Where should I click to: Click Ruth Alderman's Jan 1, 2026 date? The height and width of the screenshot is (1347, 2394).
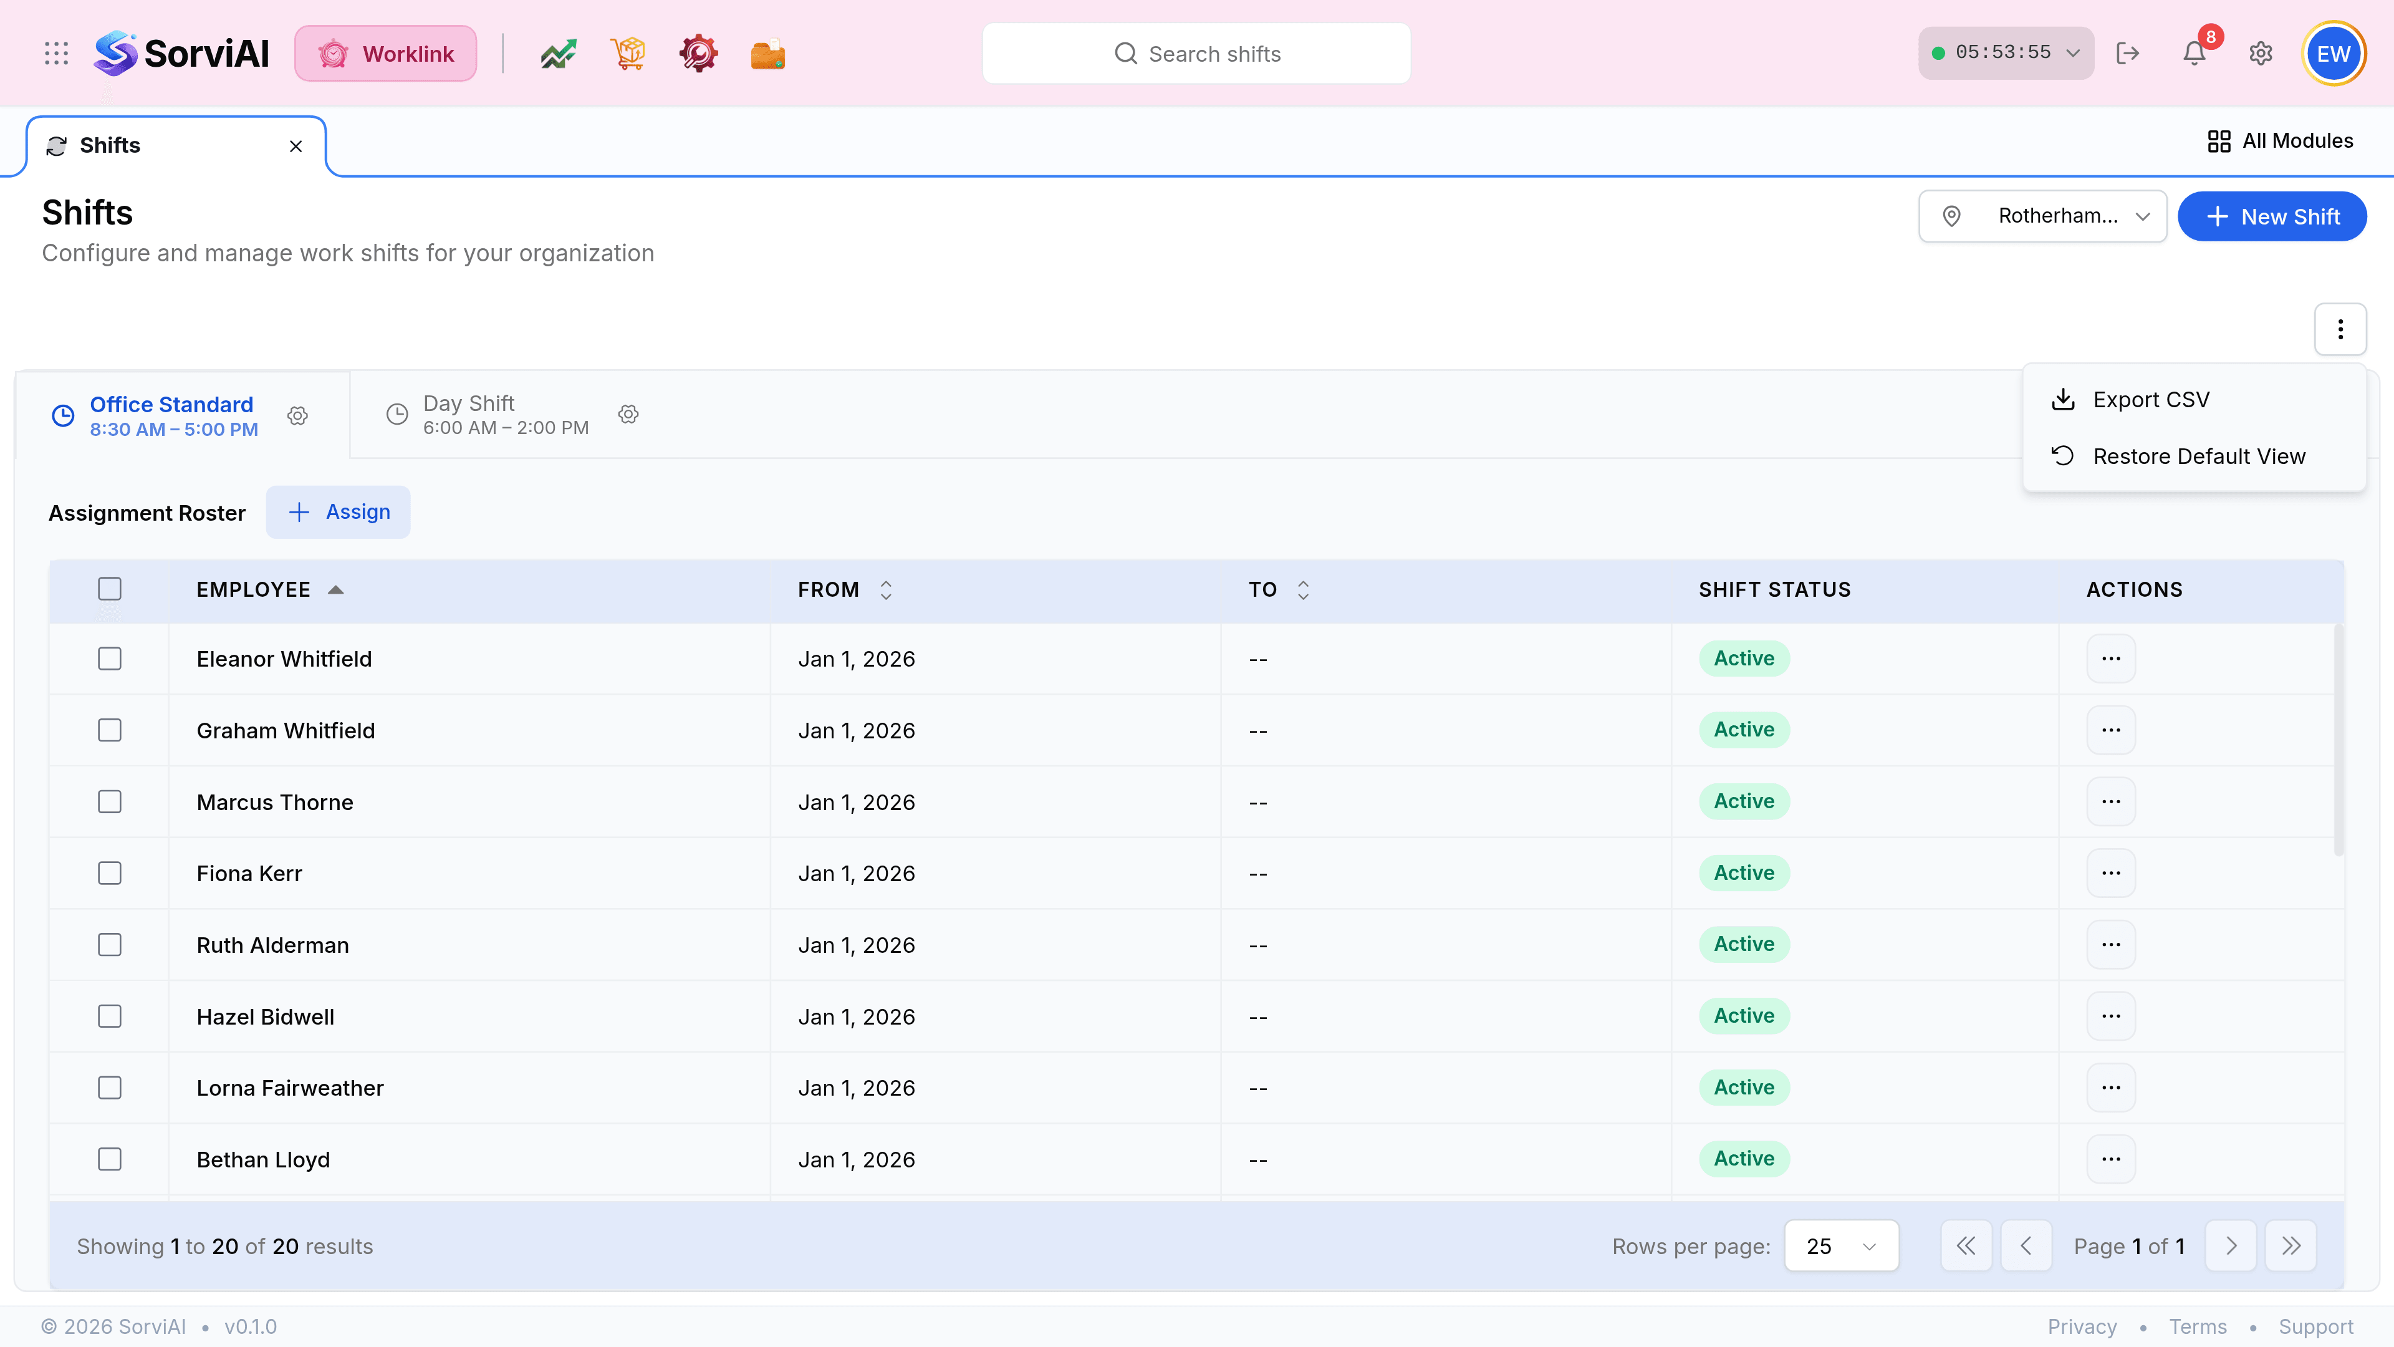(856, 945)
